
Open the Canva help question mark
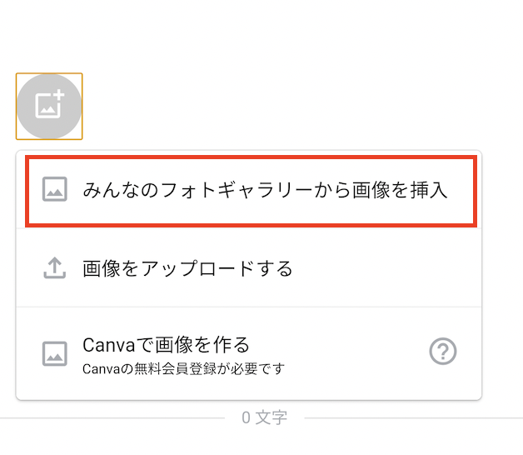(442, 351)
